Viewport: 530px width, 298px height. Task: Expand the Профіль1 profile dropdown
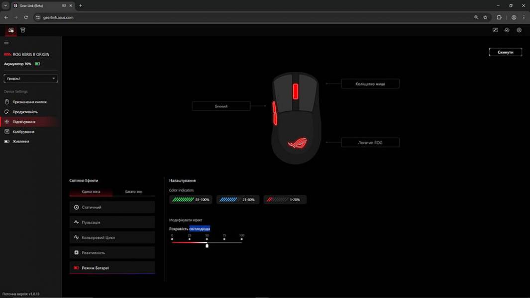coord(30,78)
